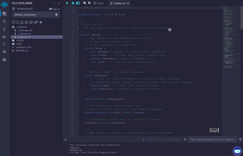
Task: Open the Solidity Compiler sidebar icon
Action: pyautogui.click(x=4, y=29)
